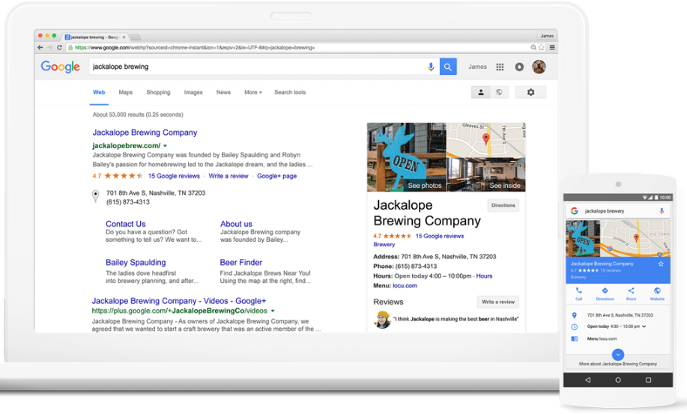Image resolution: width=687 pixels, height=414 pixels.
Task: Click Directions button in knowledge panel
Action: click(503, 205)
